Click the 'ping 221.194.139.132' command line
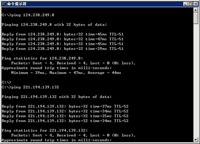The height and width of the screenshot is (144, 200). (x=30, y=87)
